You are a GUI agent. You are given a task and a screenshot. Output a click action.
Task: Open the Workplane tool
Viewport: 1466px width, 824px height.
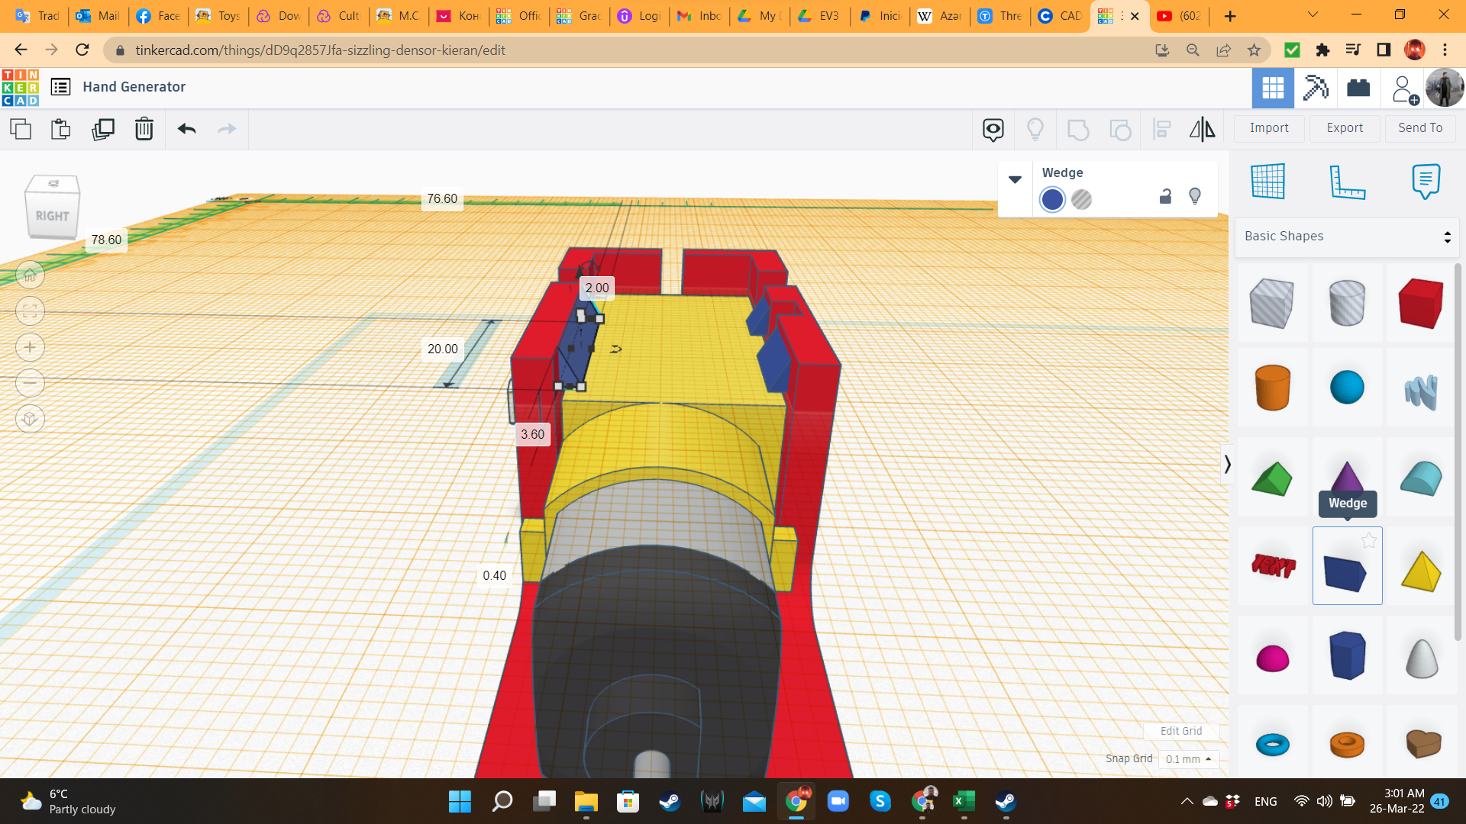[1268, 182]
